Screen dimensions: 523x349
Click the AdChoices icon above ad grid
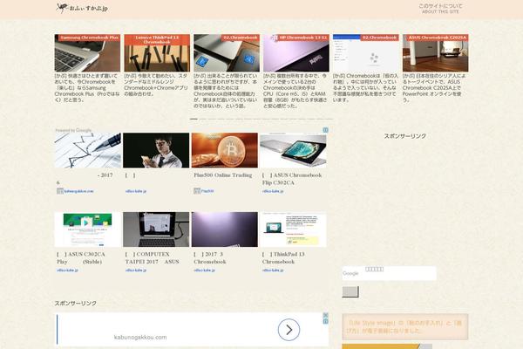(x=325, y=130)
